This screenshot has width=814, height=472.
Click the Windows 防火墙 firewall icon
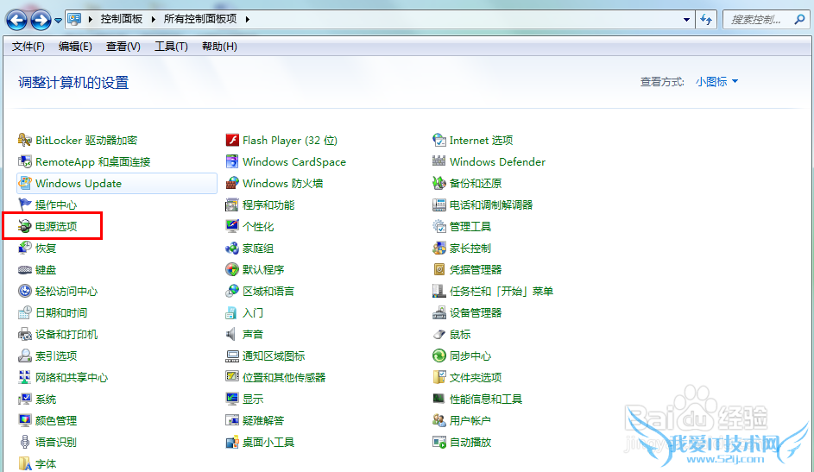232,183
